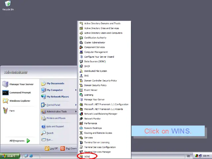Click the Administrator user name header
The width and height of the screenshot is (212, 159).
[x=16, y=72]
